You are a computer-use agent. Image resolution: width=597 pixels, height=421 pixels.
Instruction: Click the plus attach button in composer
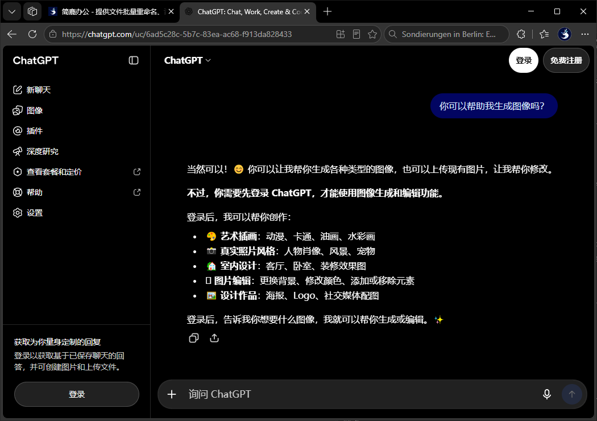tap(172, 394)
